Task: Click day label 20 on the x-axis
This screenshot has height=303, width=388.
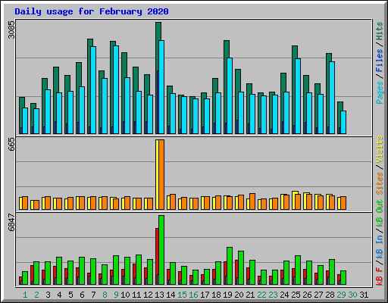Action: 239,295
